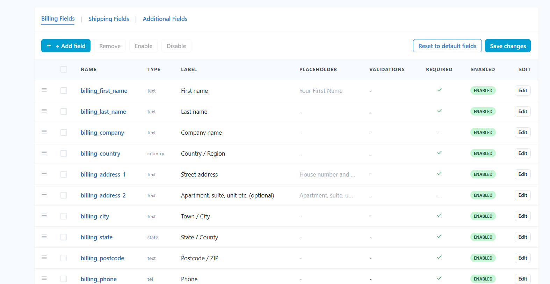Click ENABLED badge for billing_company
This screenshot has height=284, width=550.
click(x=483, y=132)
